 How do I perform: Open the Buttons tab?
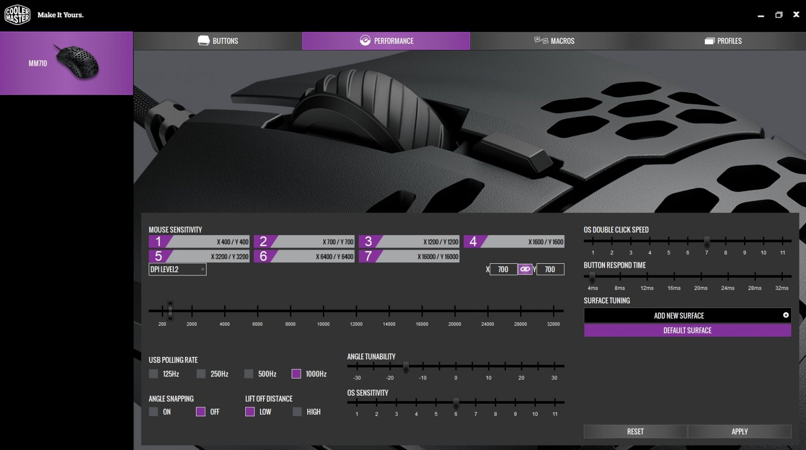[218, 41]
